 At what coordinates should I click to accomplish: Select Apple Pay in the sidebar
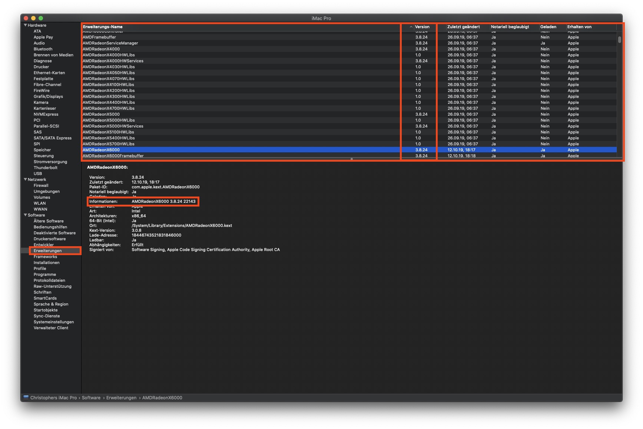(43, 37)
